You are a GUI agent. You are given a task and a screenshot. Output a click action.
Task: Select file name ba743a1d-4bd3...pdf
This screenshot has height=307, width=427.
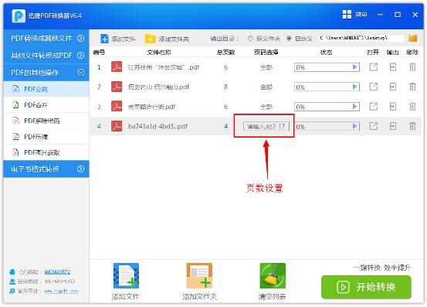pyautogui.click(x=158, y=126)
